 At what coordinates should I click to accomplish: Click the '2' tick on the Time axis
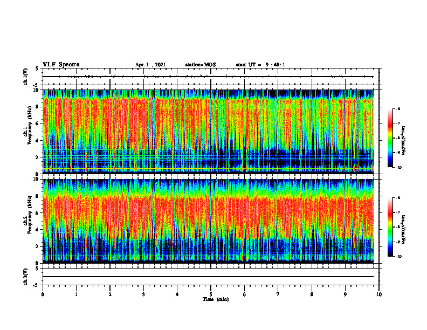110,294
